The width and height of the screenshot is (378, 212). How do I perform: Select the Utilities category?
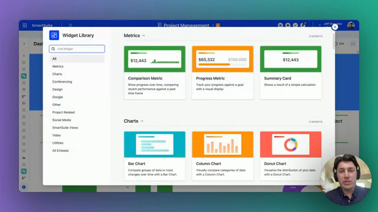[x=58, y=143]
